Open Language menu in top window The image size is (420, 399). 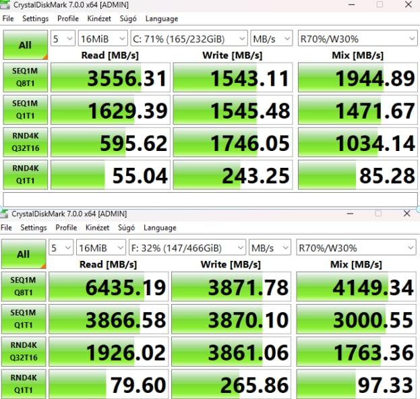point(162,18)
